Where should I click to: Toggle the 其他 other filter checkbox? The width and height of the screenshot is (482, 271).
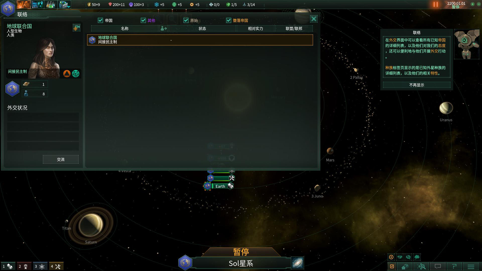[143, 21]
